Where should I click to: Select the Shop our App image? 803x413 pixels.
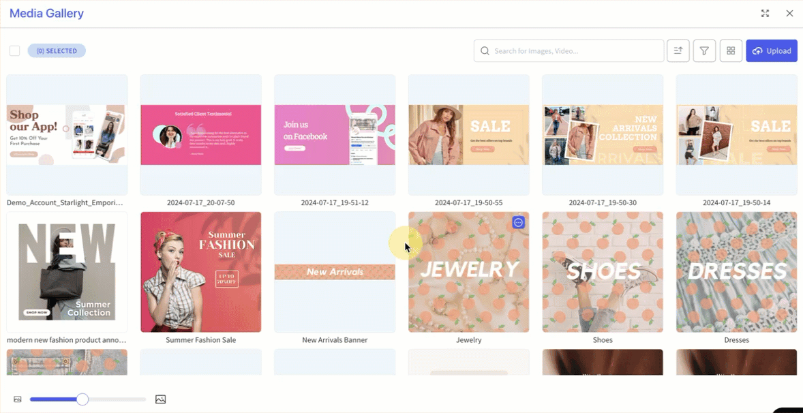(67, 135)
